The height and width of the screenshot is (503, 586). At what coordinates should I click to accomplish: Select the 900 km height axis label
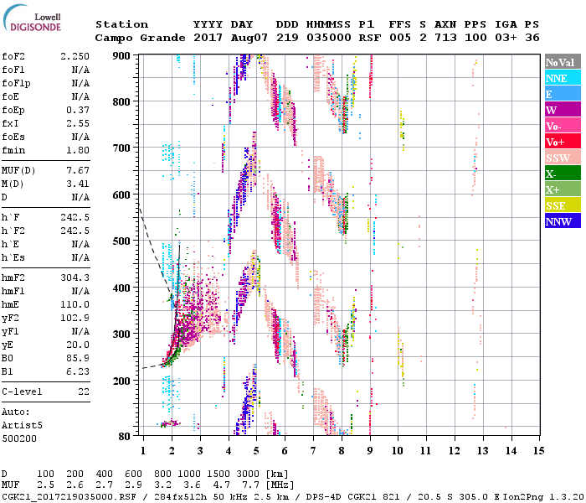[122, 56]
